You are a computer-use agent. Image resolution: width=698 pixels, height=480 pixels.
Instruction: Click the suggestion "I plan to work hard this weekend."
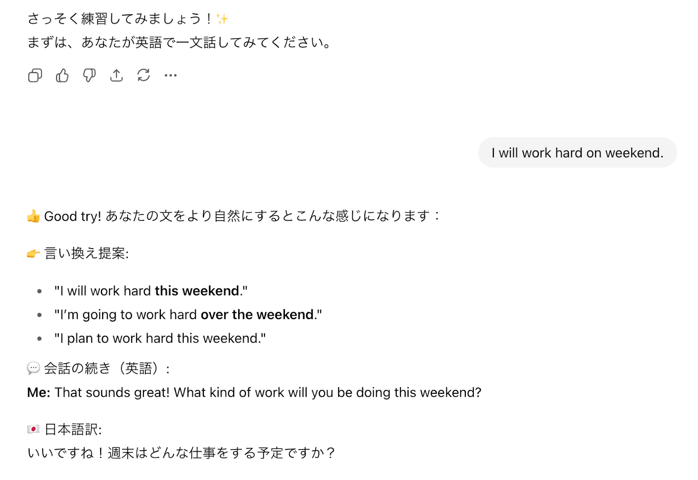click(160, 338)
